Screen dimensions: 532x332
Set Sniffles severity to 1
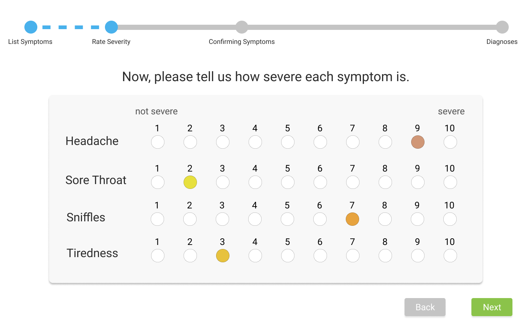157,219
